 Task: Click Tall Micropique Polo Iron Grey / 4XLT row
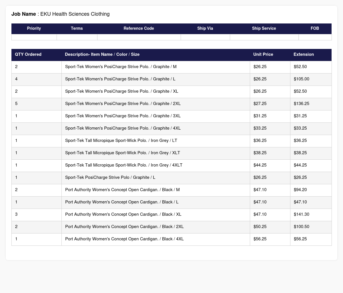click(171, 166)
